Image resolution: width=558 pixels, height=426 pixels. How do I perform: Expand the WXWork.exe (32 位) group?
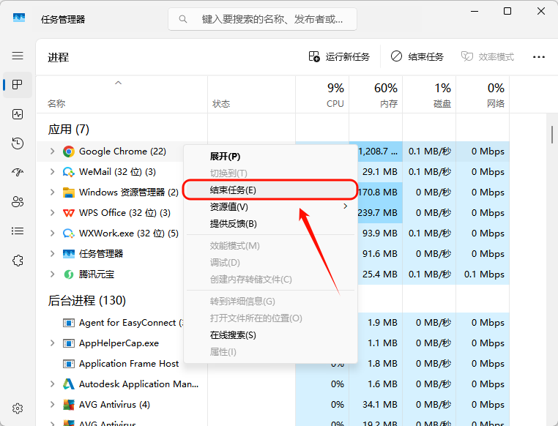point(52,233)
